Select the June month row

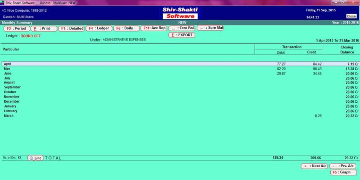click(x=180, y=74)
